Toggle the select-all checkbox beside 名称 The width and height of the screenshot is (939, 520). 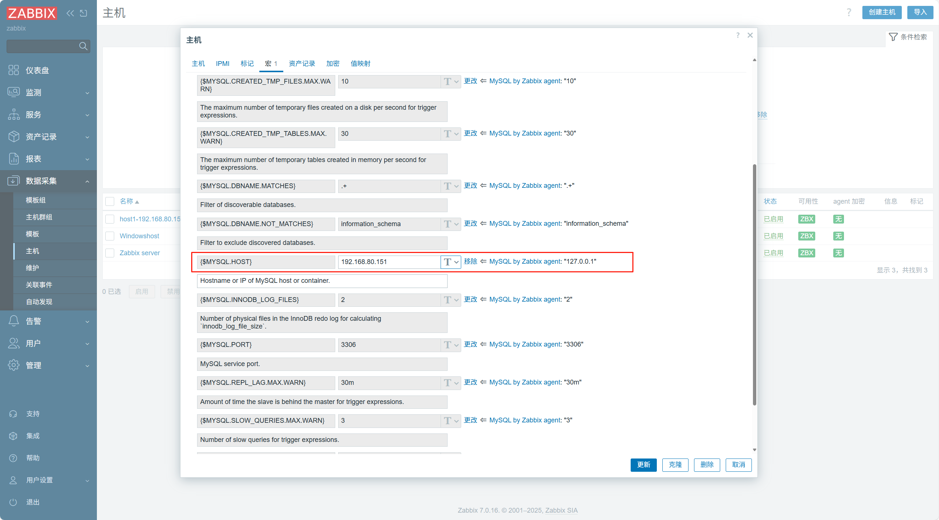click(x=110, y=201)
